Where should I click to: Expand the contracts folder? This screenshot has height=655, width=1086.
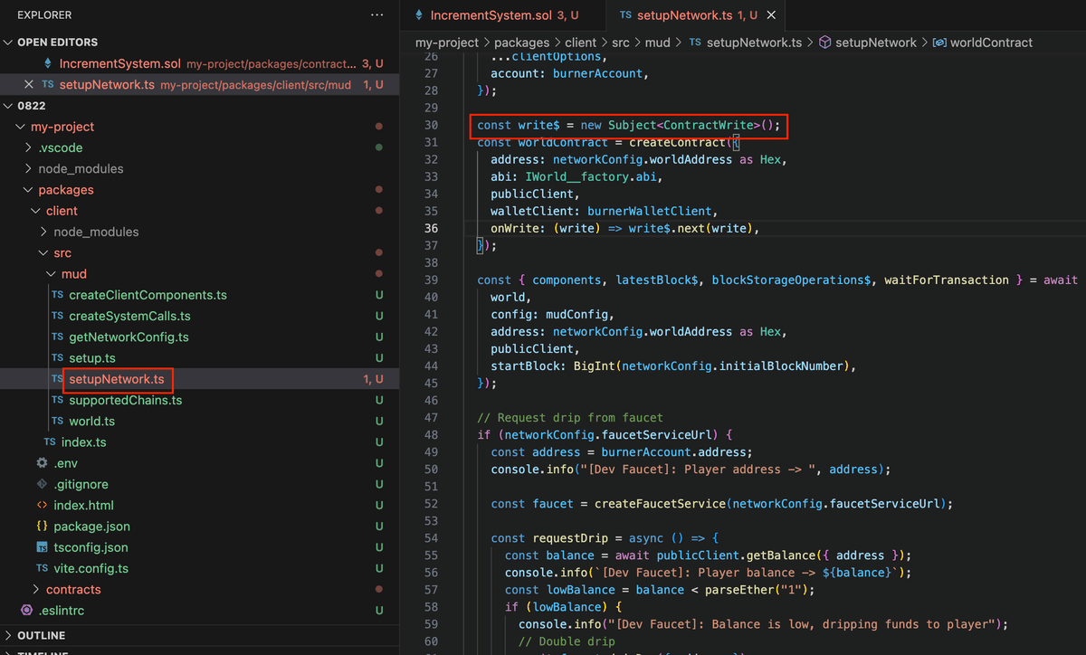(37, 589)
